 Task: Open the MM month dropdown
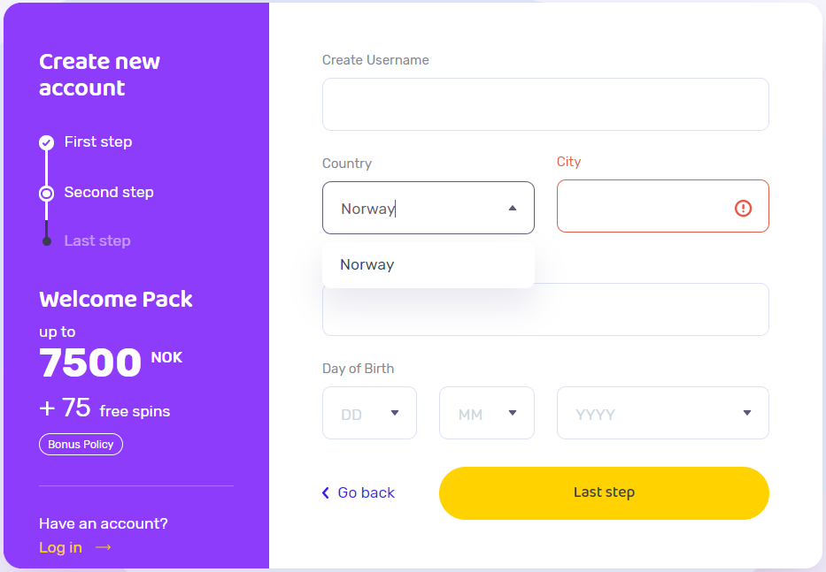tap(486, 413)
